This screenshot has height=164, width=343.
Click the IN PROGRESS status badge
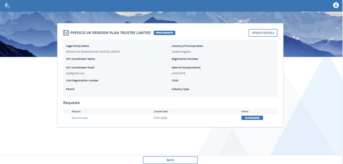point(252,118)
